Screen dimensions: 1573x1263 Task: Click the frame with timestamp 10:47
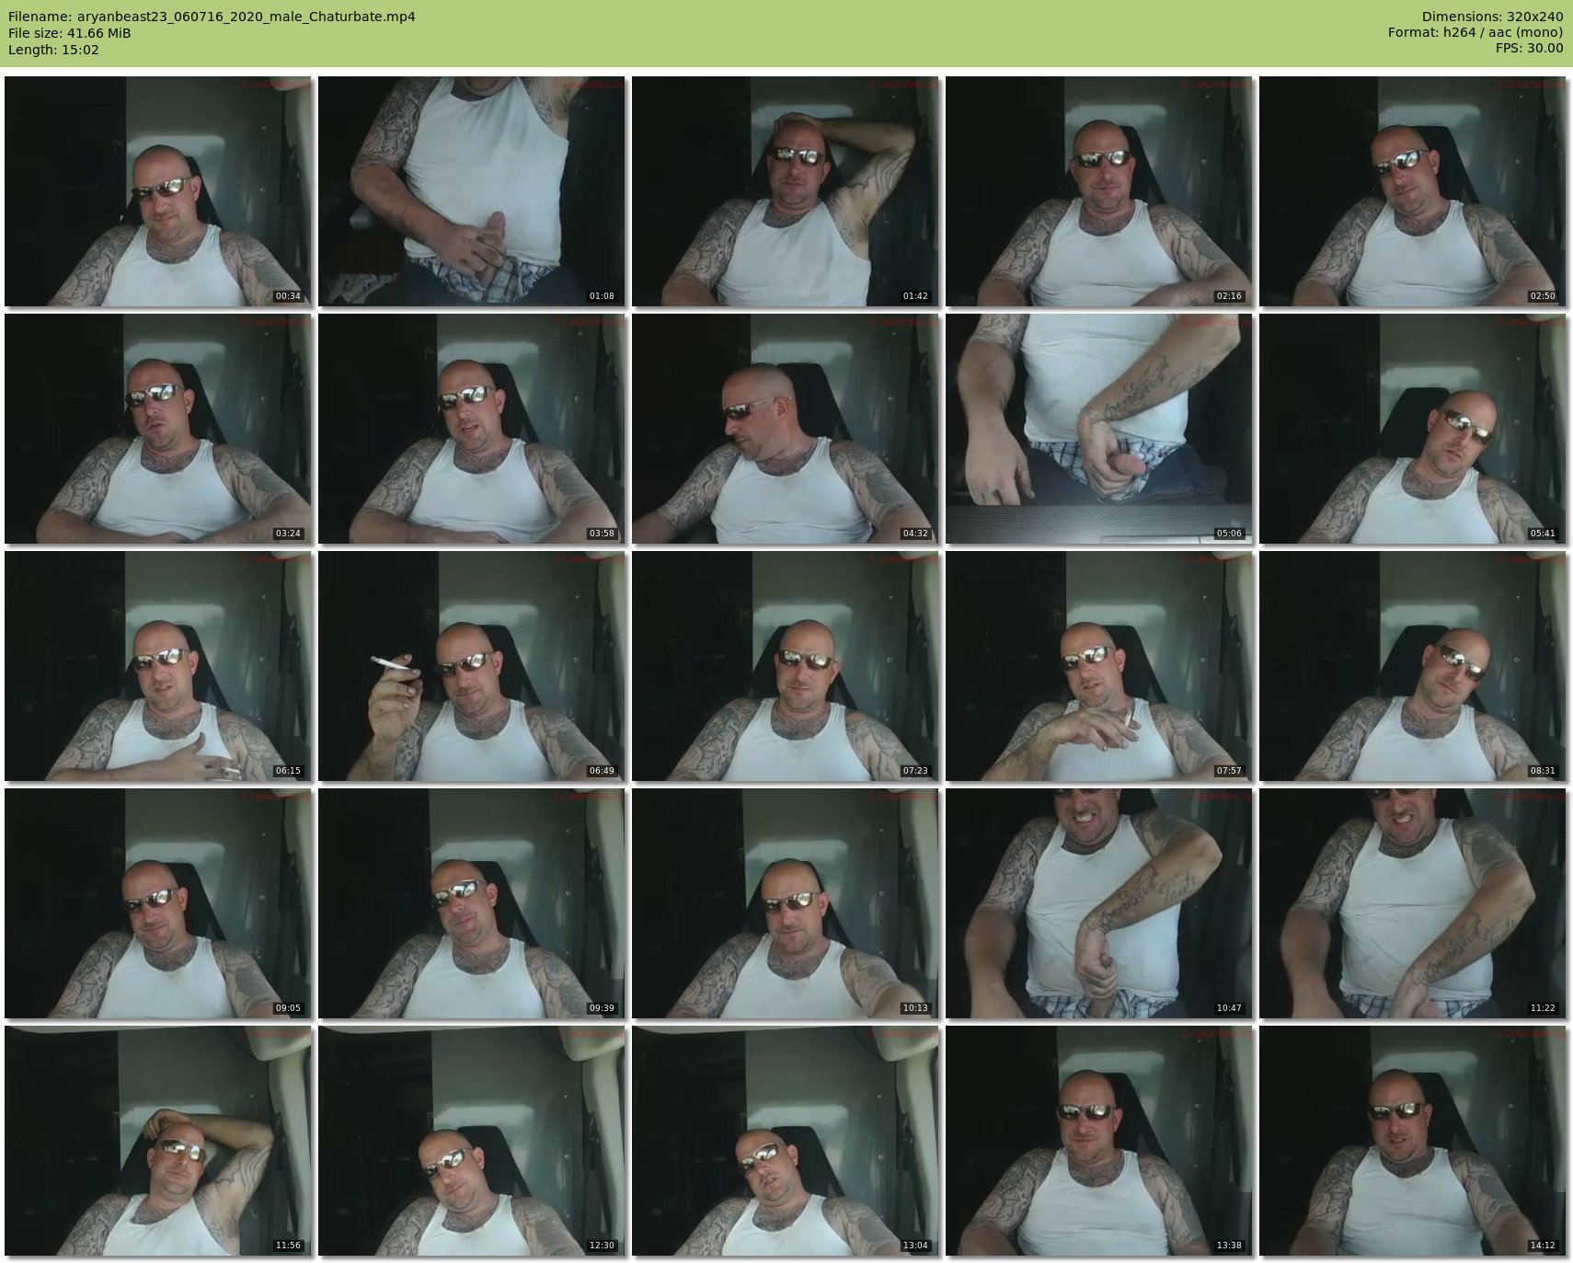coord(1098,903)
